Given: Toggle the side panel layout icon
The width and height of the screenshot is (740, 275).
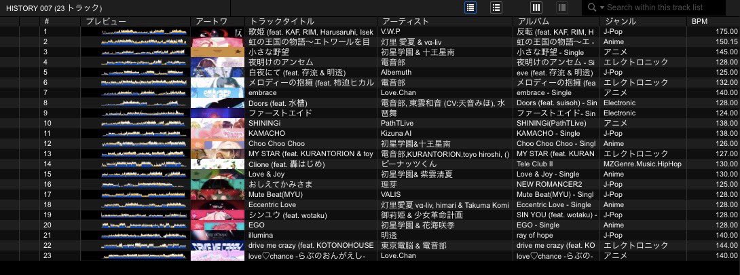Looking at the screenshot, I should click(x=561, y=7).
